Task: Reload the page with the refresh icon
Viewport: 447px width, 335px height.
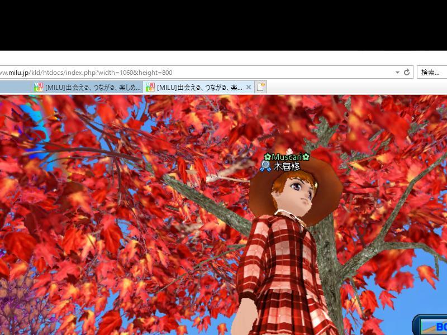Action: [407, 73]
